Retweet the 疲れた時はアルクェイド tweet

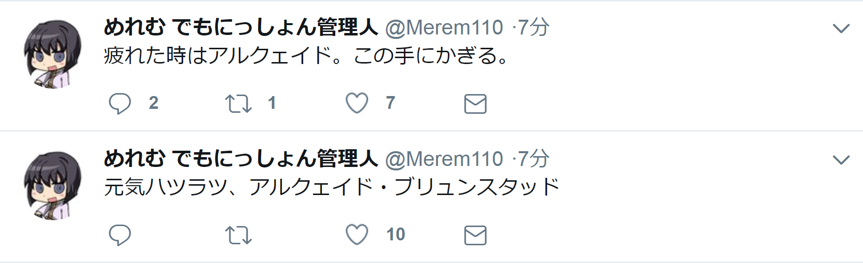coord(238,103)
